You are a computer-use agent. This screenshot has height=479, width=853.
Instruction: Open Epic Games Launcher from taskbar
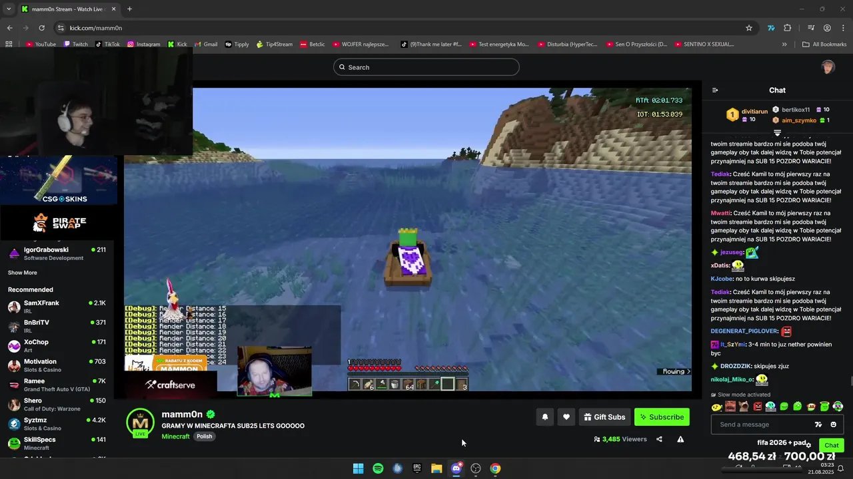pos(417,468)
